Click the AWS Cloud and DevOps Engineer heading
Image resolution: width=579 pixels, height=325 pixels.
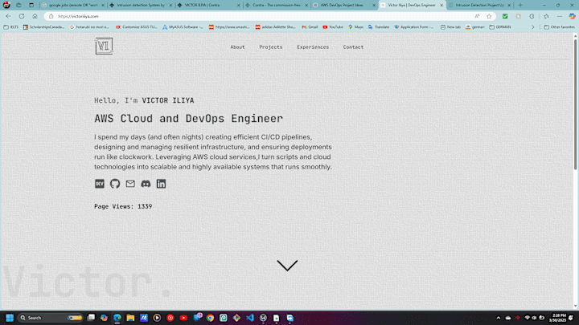point(188,118)
